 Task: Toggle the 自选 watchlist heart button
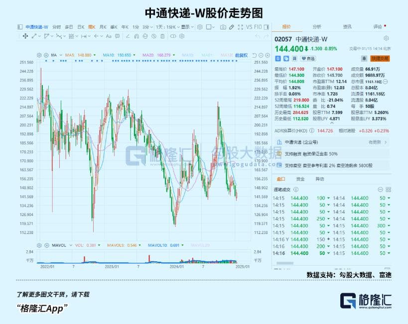(x=308, y=58)
